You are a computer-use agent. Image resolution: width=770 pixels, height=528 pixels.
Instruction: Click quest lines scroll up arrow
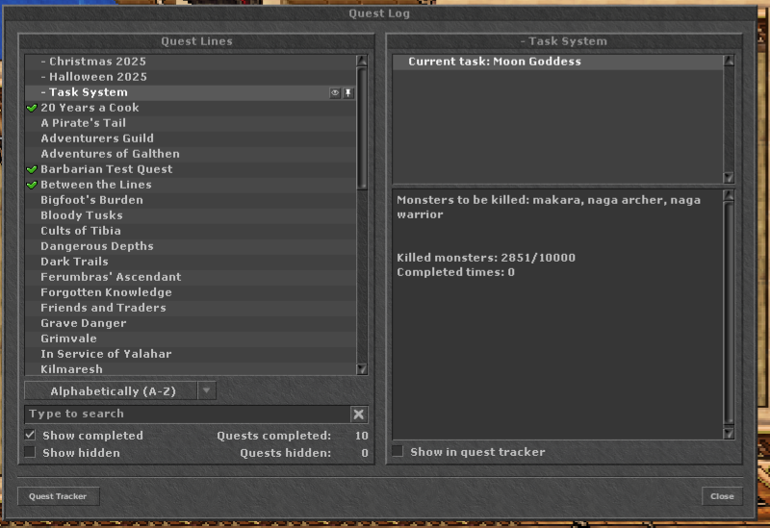click(x=362, y=61)
